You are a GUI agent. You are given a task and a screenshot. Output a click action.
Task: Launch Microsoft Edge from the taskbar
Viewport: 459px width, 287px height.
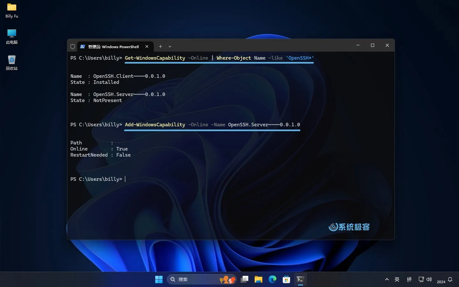(273, 279)
